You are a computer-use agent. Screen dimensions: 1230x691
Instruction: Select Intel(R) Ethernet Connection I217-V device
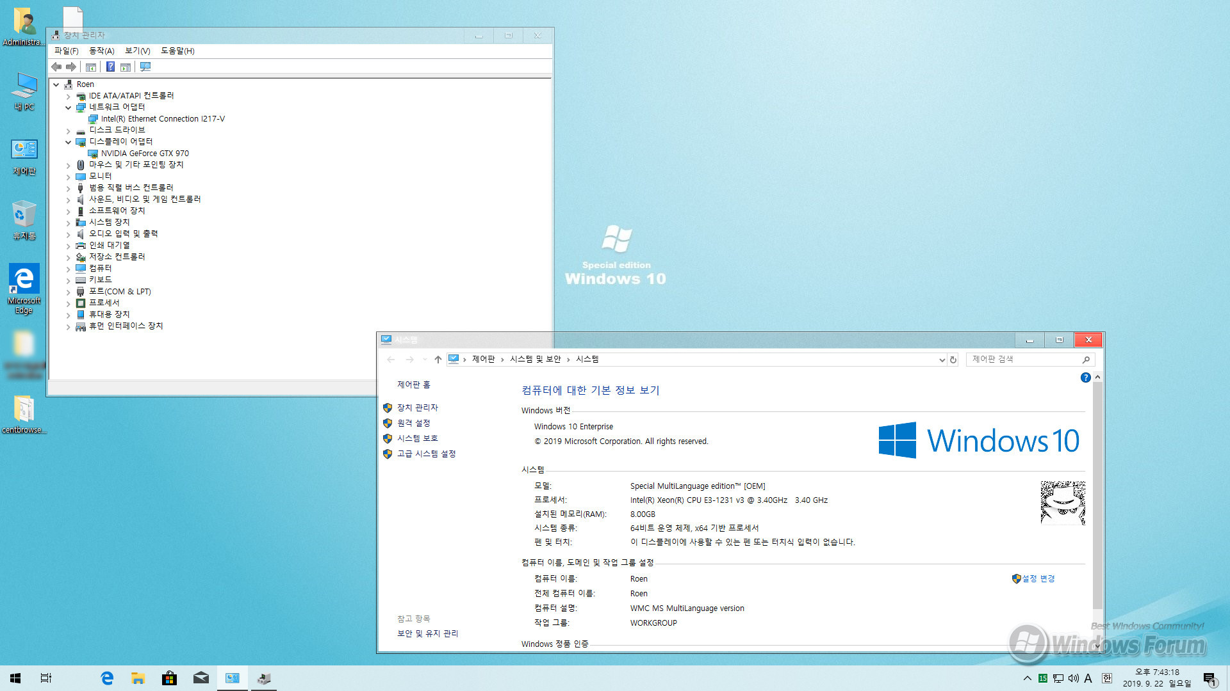click(163, 119)
